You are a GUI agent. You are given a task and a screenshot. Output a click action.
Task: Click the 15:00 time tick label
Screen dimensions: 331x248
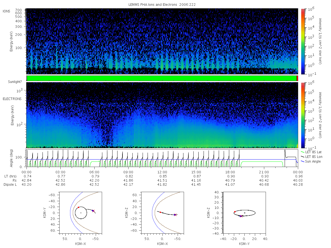(x=196, y=172)
